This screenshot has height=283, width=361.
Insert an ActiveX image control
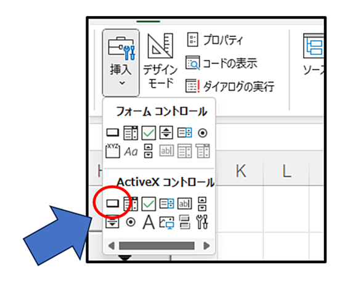tap(166, 223)
